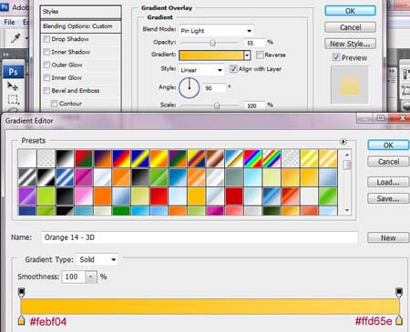Choose the pink-to-white gradient preset
Viewport: 410px width, 332px height.
coord(84,196)
